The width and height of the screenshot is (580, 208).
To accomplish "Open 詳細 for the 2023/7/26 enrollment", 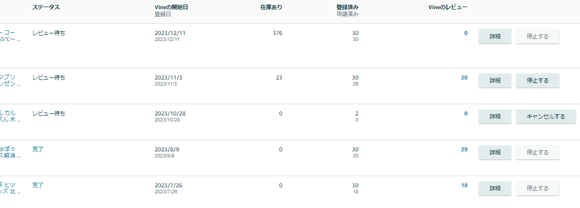I will [494, 188].
